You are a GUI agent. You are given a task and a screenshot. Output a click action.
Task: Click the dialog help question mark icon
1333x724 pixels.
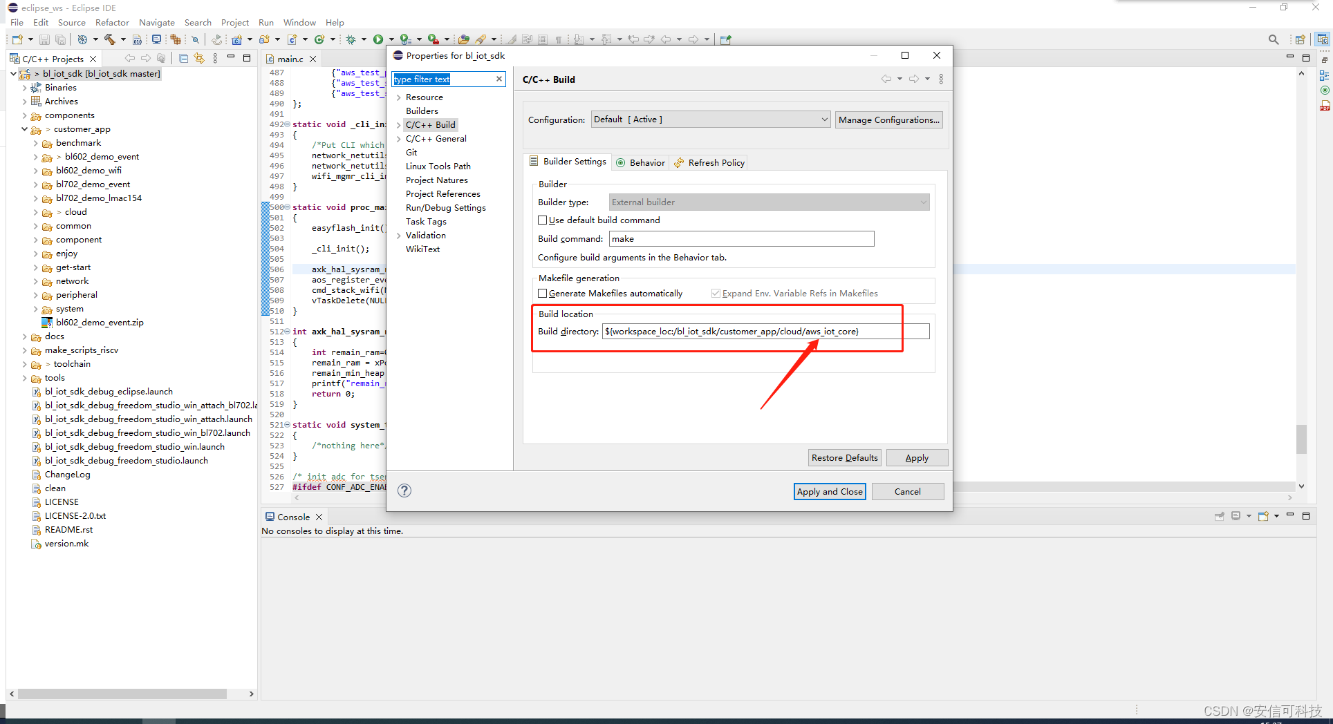pyautogui.click(x=404, y=490)
